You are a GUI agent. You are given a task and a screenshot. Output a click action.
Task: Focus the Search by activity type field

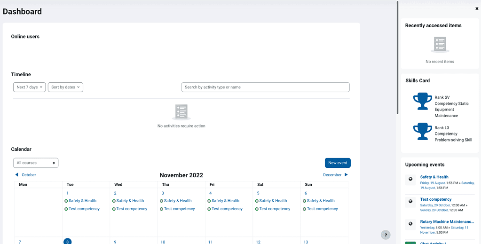[x=265, y=87]
